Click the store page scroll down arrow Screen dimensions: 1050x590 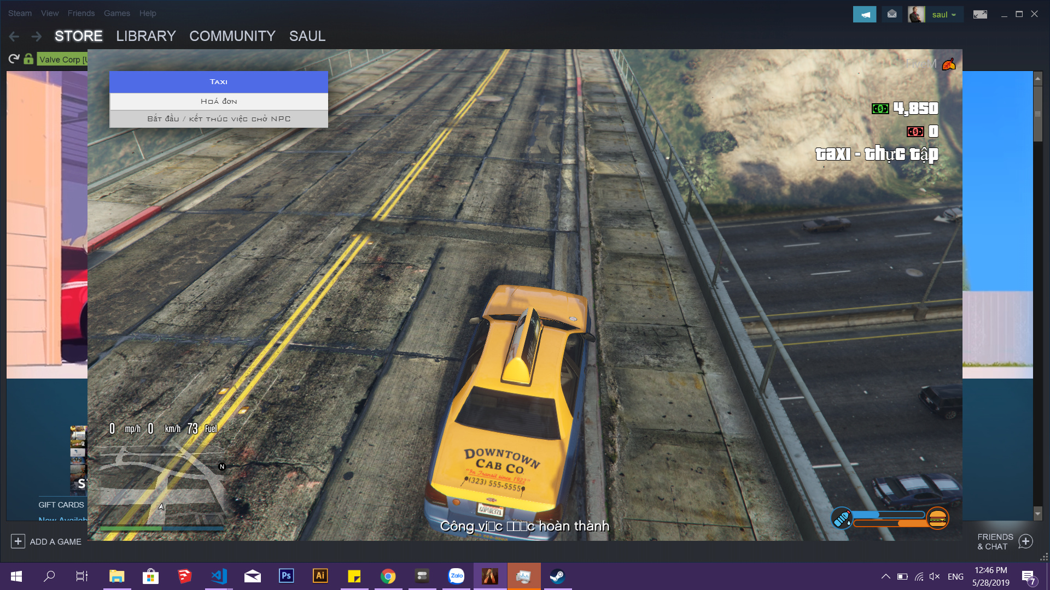tap(1037, 514)
